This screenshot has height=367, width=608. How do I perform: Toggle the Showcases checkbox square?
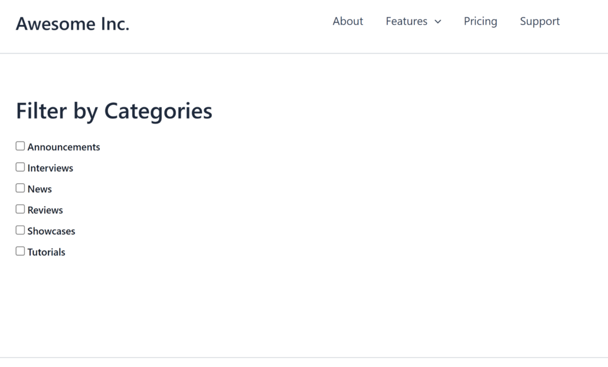click(x=20, y=230)
